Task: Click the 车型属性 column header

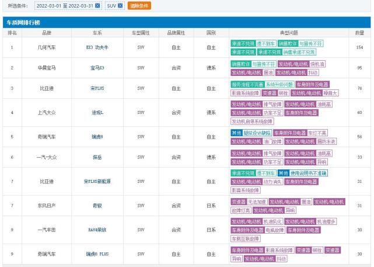Action: point(141,33)
